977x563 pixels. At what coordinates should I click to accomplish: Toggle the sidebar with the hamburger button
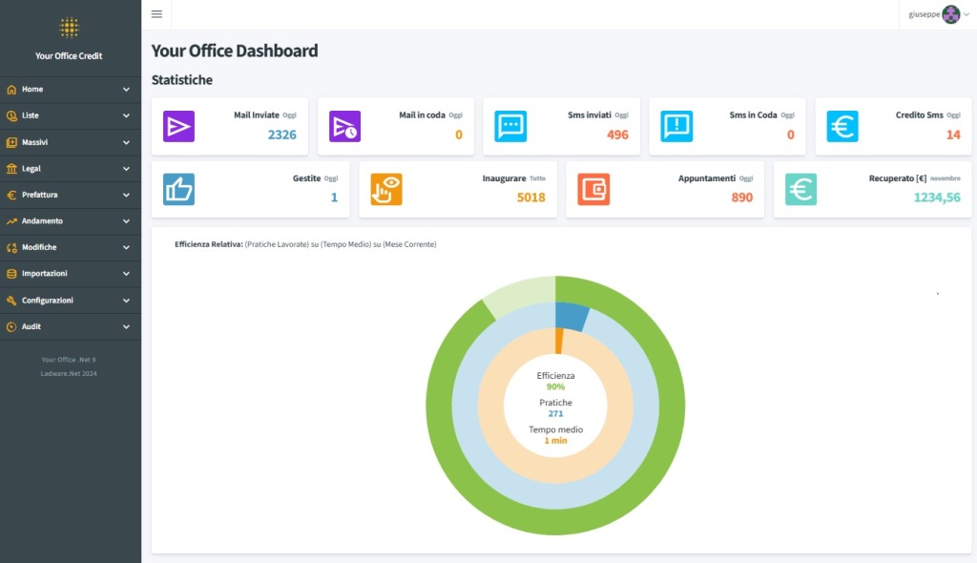156,13
